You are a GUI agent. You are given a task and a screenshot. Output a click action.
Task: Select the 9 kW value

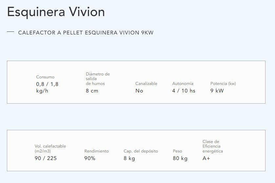coord(217,91)
